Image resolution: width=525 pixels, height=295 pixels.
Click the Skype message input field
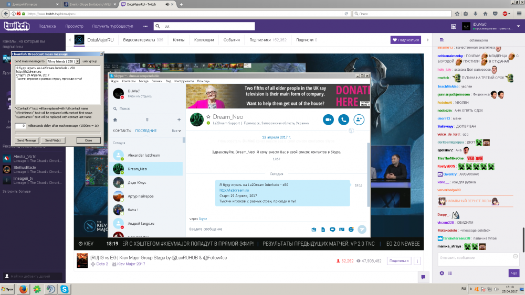pos(247,229)
